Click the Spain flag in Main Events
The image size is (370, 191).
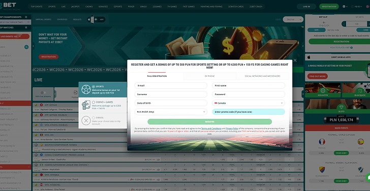360,142
